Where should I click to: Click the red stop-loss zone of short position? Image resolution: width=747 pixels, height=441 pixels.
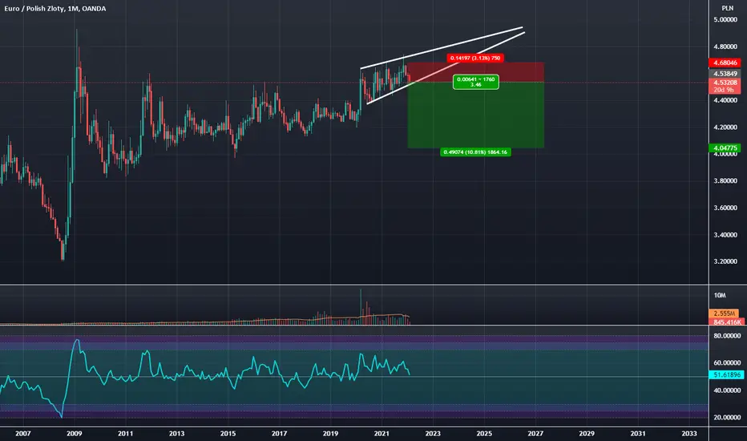point(475,72)
